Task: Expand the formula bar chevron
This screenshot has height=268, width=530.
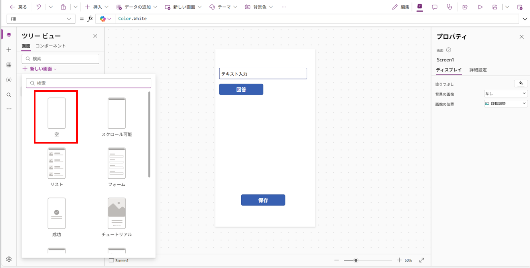Action: click(x=525, y=19)
